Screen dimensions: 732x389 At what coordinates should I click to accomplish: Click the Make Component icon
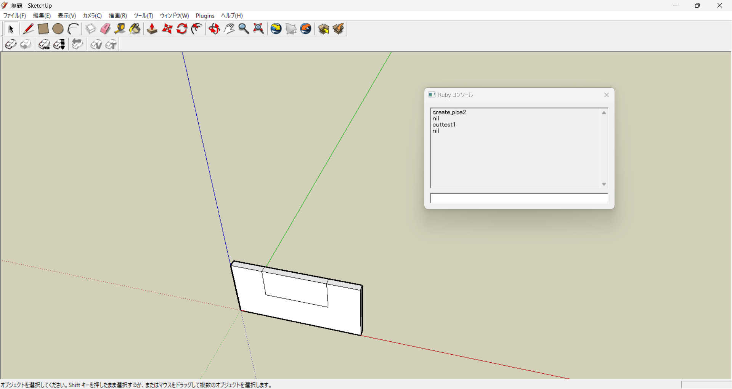coord(90,29)
